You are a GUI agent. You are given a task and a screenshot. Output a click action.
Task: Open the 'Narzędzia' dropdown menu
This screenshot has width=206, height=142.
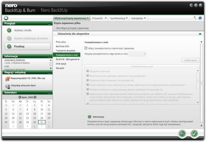click(x=139, y=18)
